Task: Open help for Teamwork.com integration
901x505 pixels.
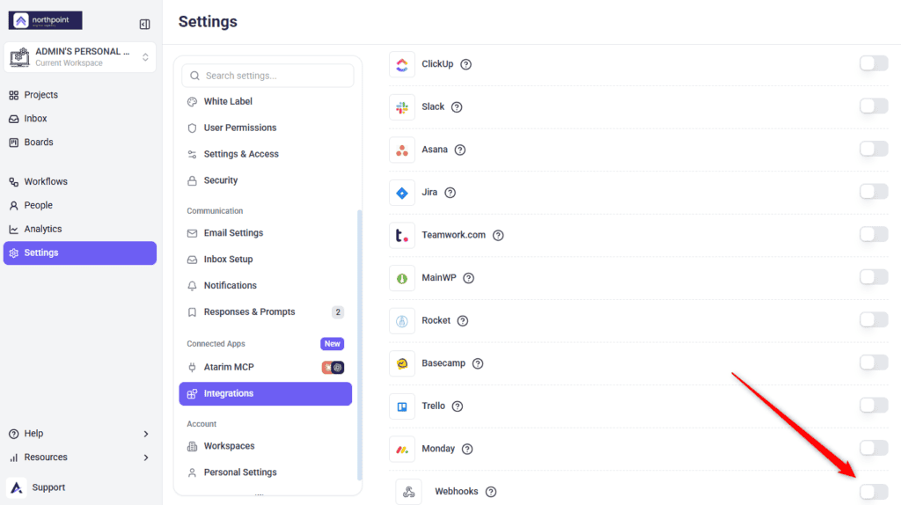Action: 498,235
